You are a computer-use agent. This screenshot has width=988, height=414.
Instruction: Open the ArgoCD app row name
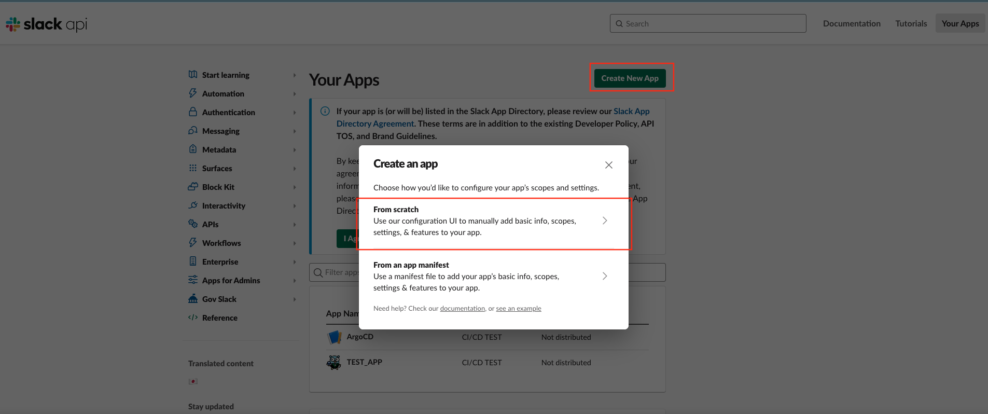pyautogui.click(x=360, y=337)
